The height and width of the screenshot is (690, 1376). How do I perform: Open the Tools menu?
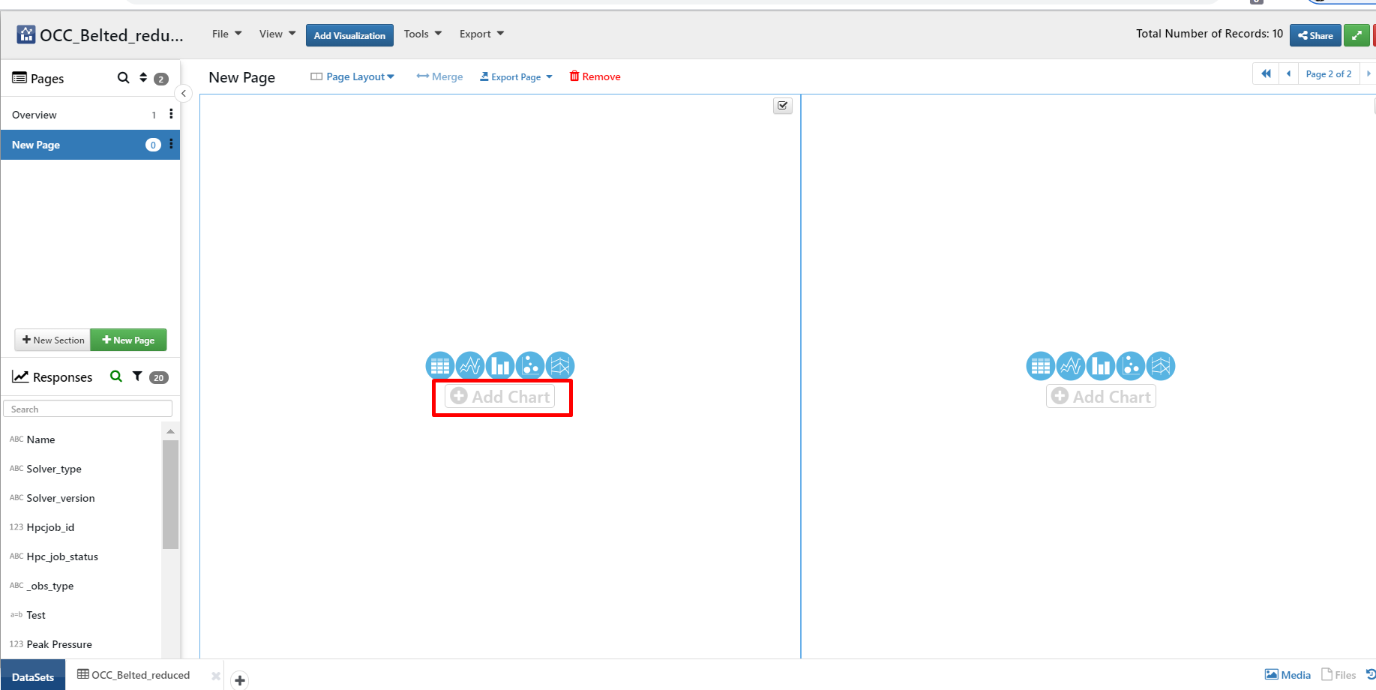click(x=422, y=34)
